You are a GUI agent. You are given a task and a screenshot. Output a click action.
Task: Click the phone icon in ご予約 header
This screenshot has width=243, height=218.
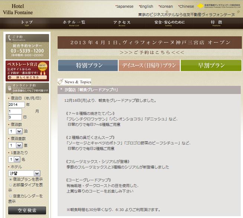click(x=9, y=38)
